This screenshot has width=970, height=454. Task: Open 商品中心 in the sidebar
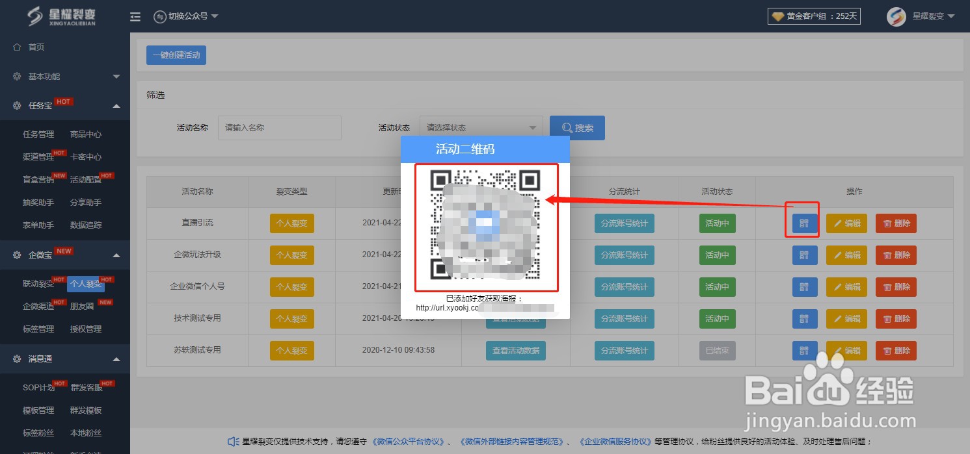[x=86, y=134]
